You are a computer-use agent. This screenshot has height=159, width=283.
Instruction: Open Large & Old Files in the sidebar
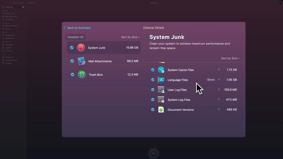[11, 60]
